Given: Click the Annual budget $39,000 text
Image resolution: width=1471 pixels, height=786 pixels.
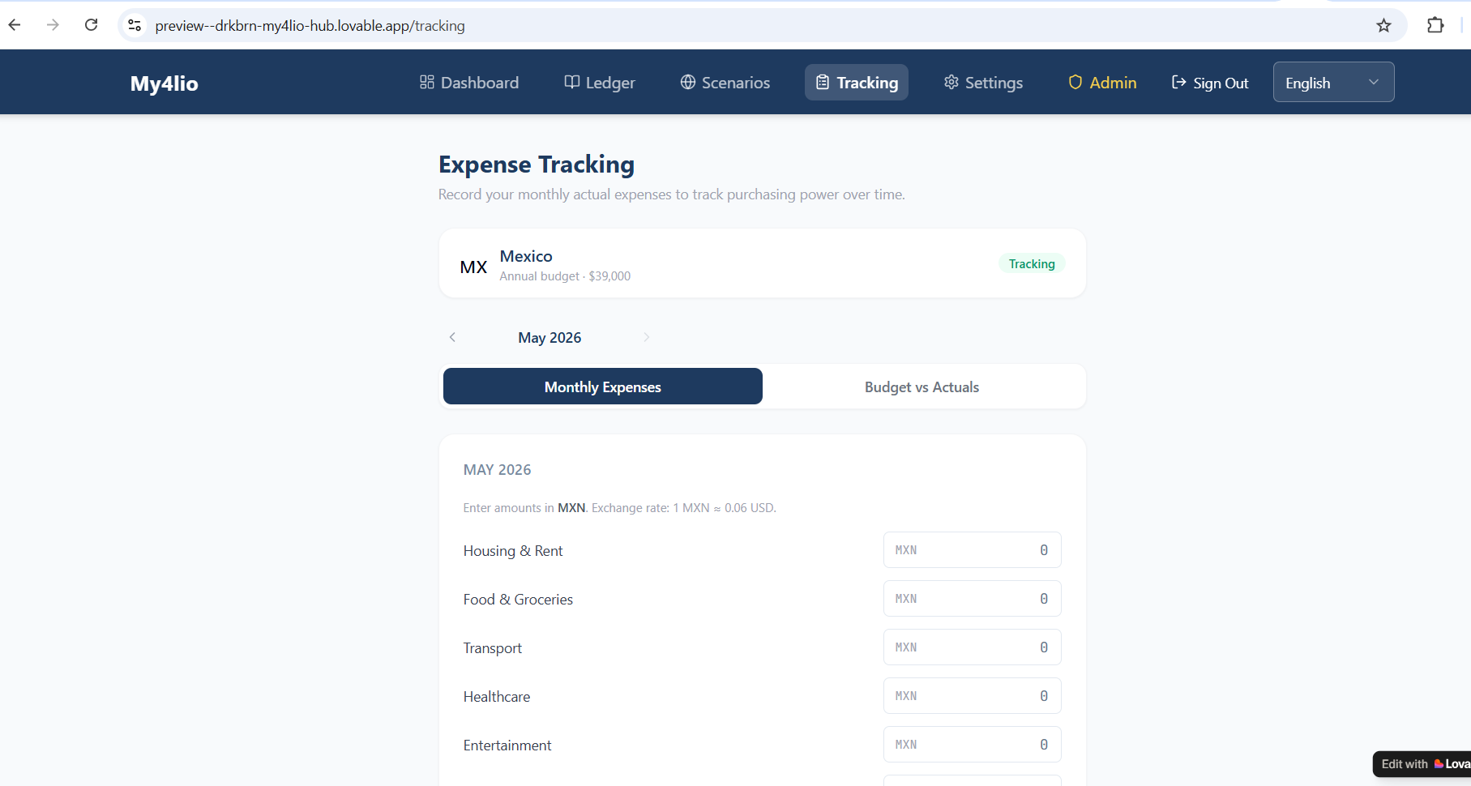Looking at the screenshot, I should click(x=565, y=276).
